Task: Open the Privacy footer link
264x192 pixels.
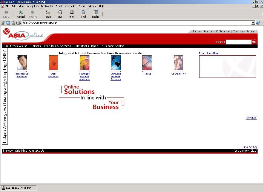Action: 8,151
